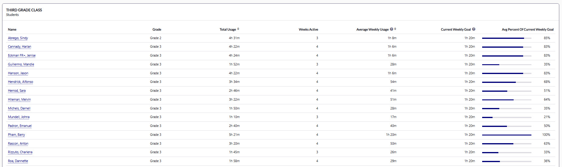Open Cannady, Harlan's student page

(19, 46)
